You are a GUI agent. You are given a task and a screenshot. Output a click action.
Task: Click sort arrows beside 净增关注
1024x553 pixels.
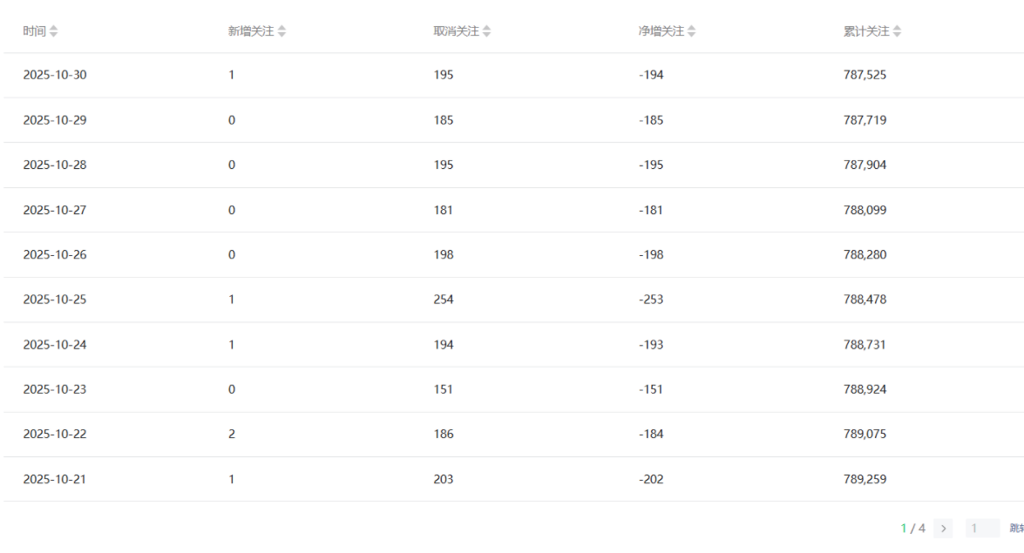(x=691, y=31)
